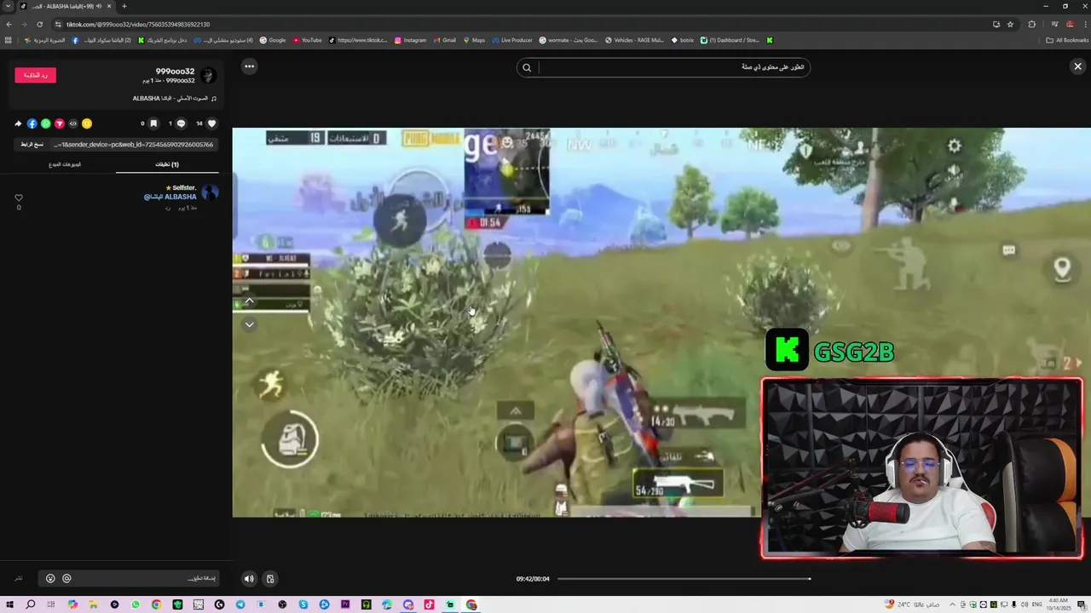Open Selfster commenter avatar
The image size is (1091, 613).
[x=210, y=193]
